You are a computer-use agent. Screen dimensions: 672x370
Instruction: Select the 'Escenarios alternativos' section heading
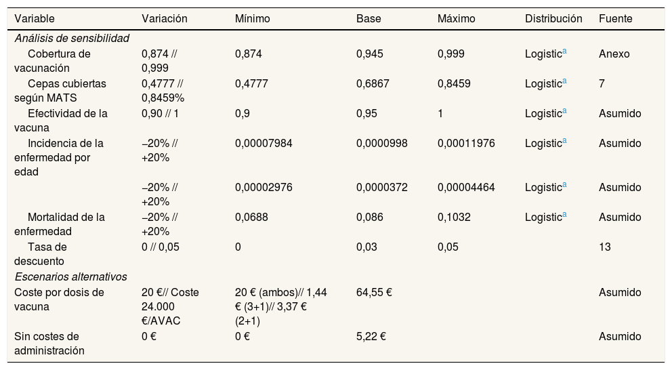71,276
